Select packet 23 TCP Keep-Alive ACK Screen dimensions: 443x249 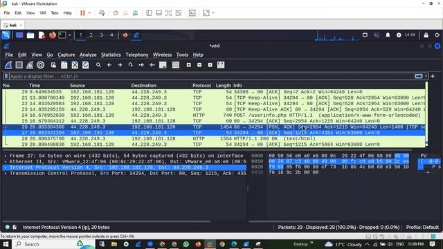point(214,109)
